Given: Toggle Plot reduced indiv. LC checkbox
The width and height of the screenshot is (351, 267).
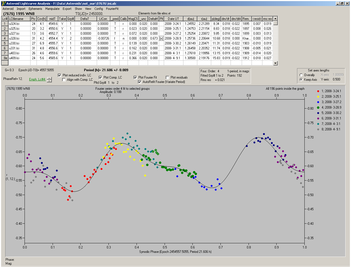Looking at the screenshot, I should click(60, 75).
